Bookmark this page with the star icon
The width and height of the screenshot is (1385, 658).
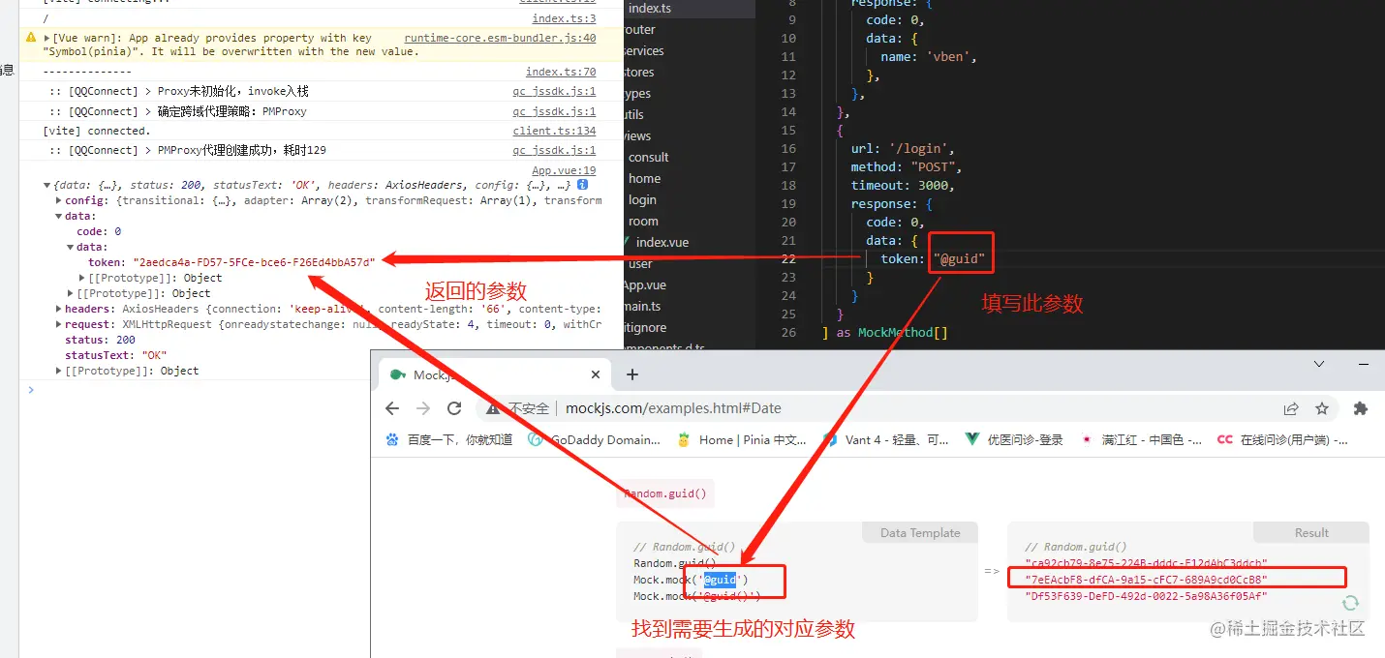pos(1322,408)
